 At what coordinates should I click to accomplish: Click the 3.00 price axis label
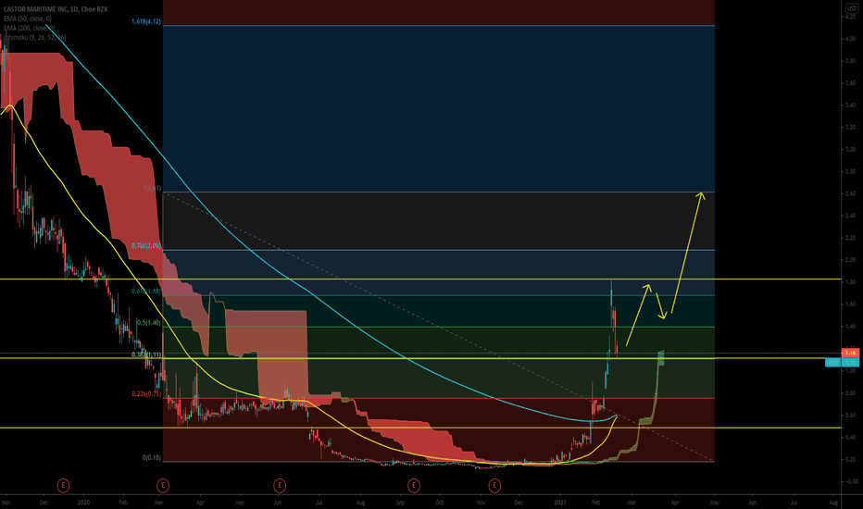click(850, 150)
